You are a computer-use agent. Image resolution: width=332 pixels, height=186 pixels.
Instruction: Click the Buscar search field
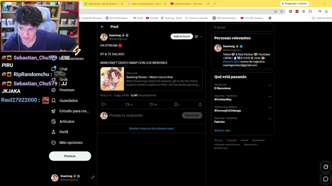(x=243, y=27)
